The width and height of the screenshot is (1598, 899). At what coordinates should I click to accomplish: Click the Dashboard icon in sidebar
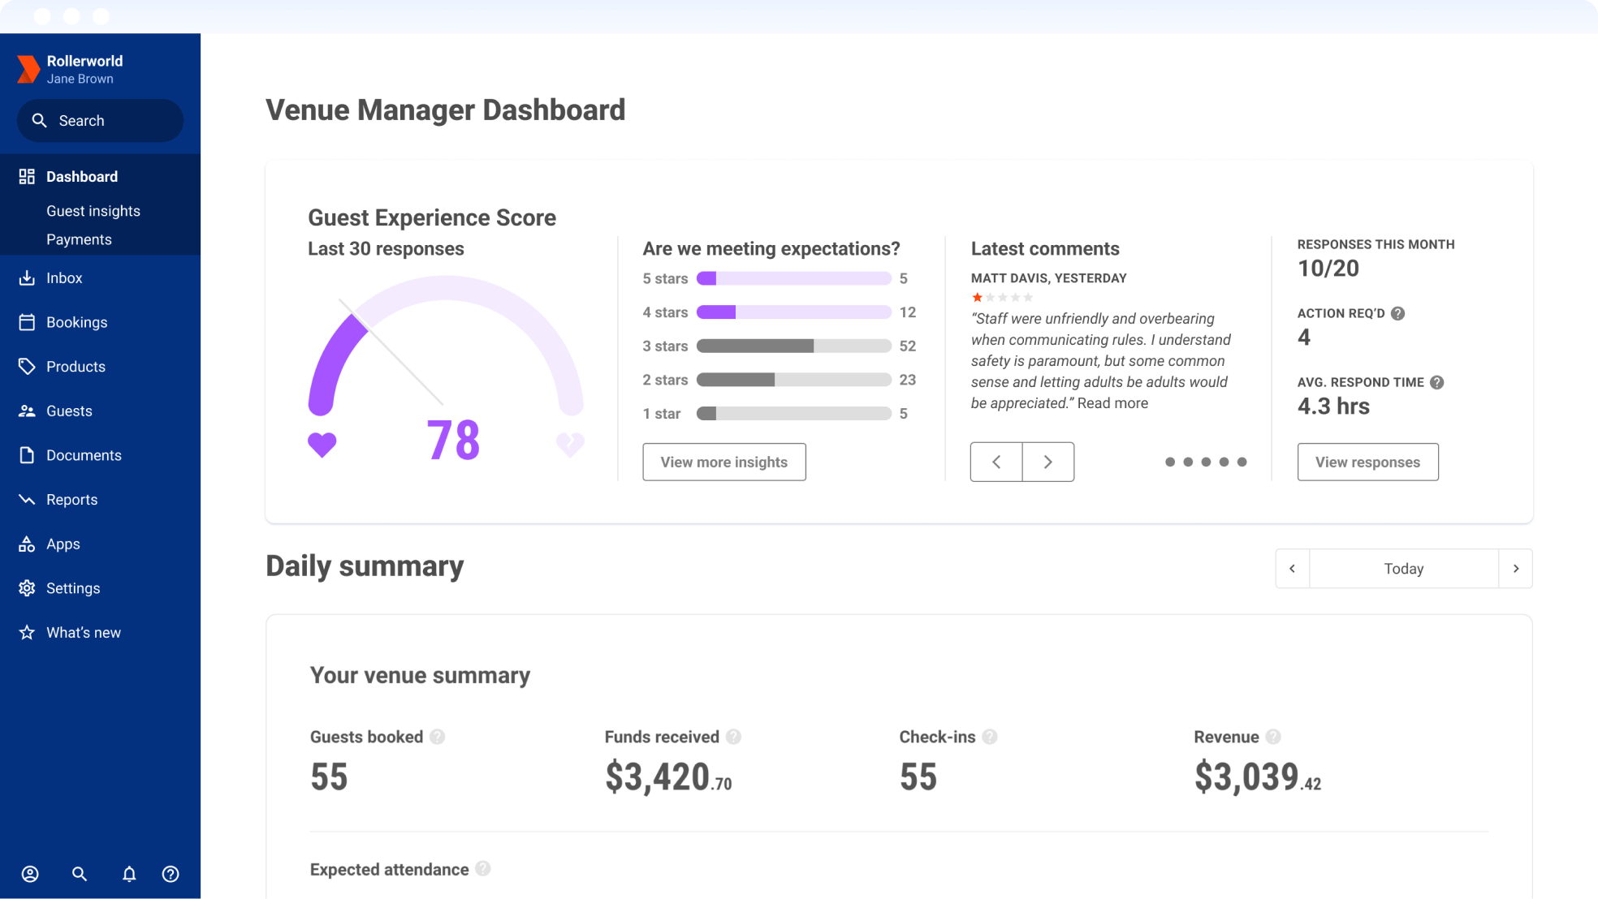[x=28, y=175]
